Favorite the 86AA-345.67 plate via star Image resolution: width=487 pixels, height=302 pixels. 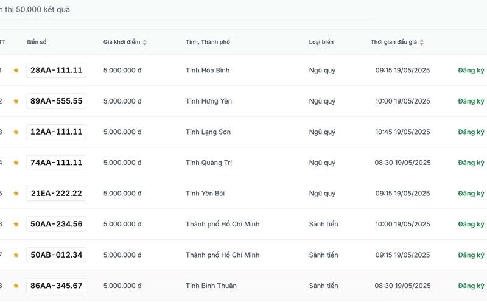(16, 286)
